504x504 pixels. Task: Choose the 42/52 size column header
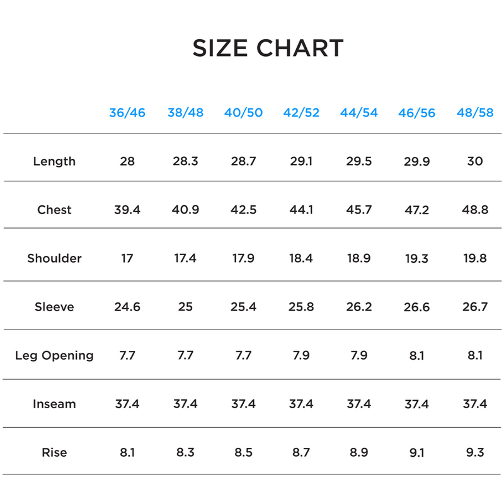pos(301,113)
